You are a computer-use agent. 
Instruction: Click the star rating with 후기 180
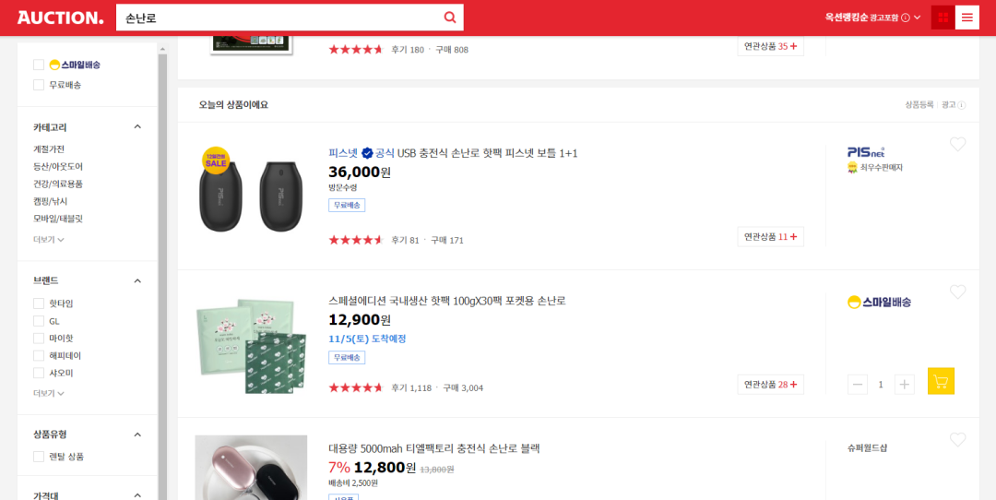[356, 50]
